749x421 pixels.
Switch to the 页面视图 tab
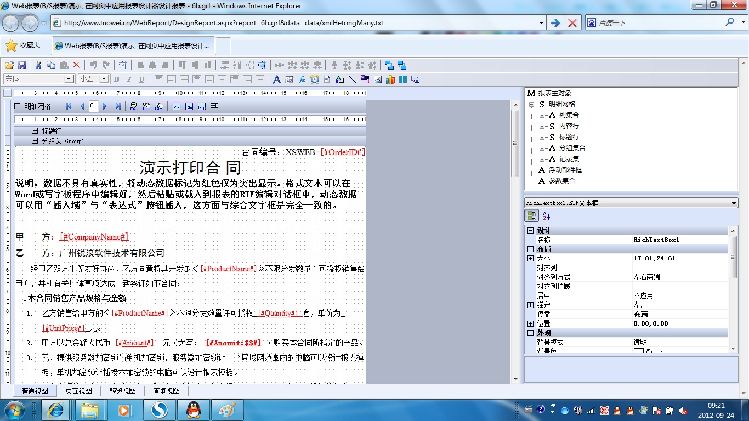point(78,391)
